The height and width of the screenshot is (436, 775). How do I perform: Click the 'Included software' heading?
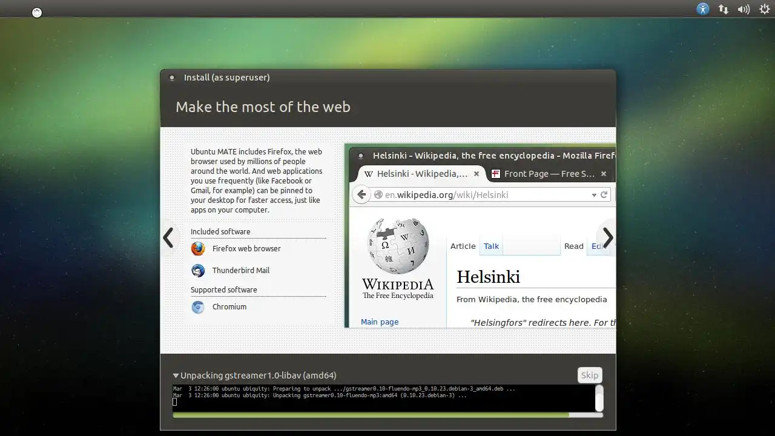tap(220, 232)
